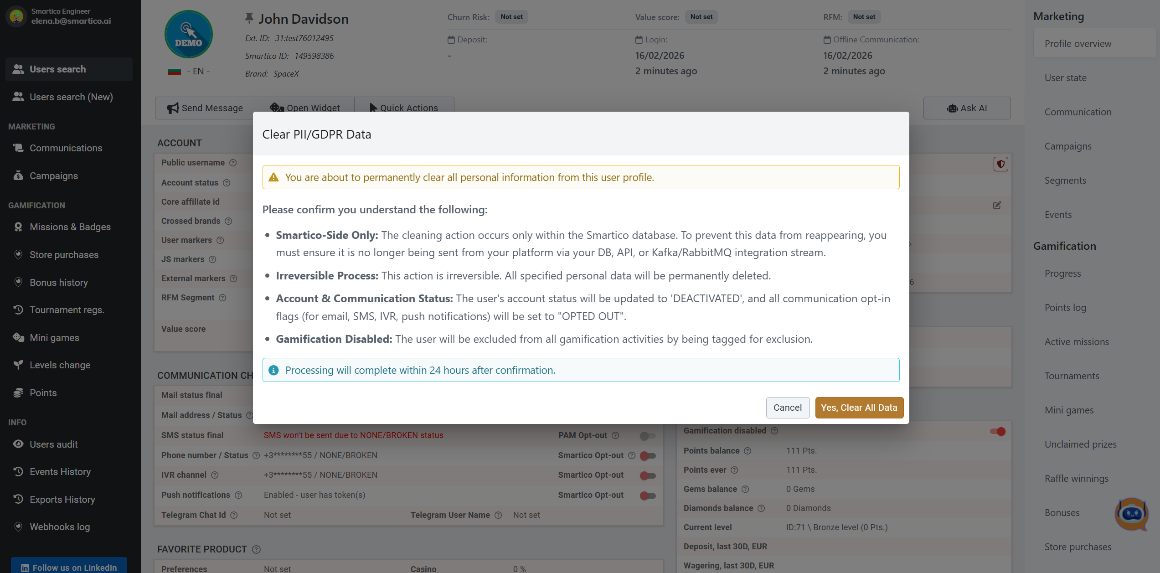The width and height of the screenshot is (1160, 573).
Task: Open Missions & Badges in sidebar
Action: (70, 227)
